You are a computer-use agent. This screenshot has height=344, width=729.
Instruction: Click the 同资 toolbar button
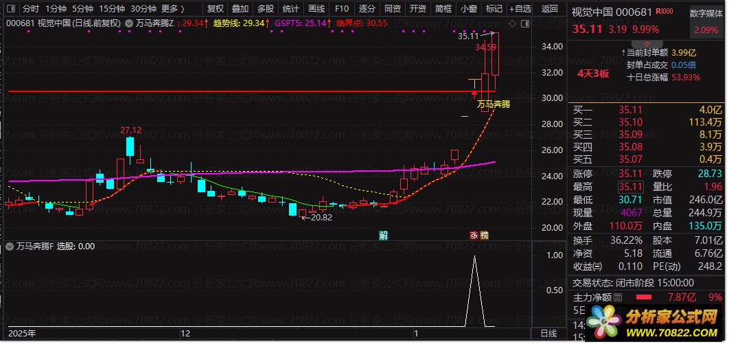[393, 8]
